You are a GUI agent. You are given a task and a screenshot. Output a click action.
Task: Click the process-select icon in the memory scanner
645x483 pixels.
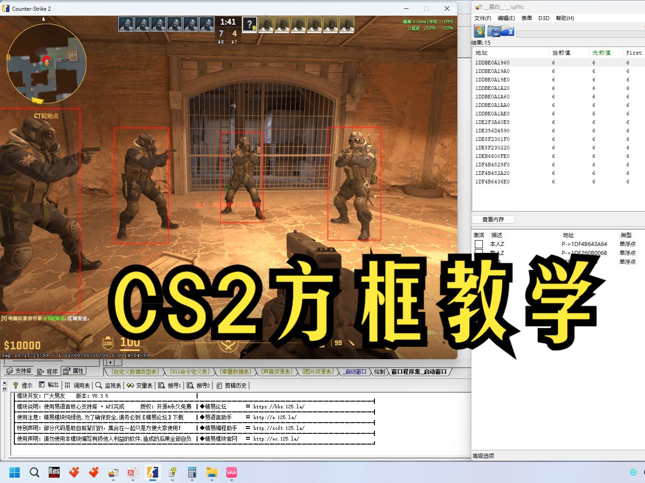pos(480,31)
